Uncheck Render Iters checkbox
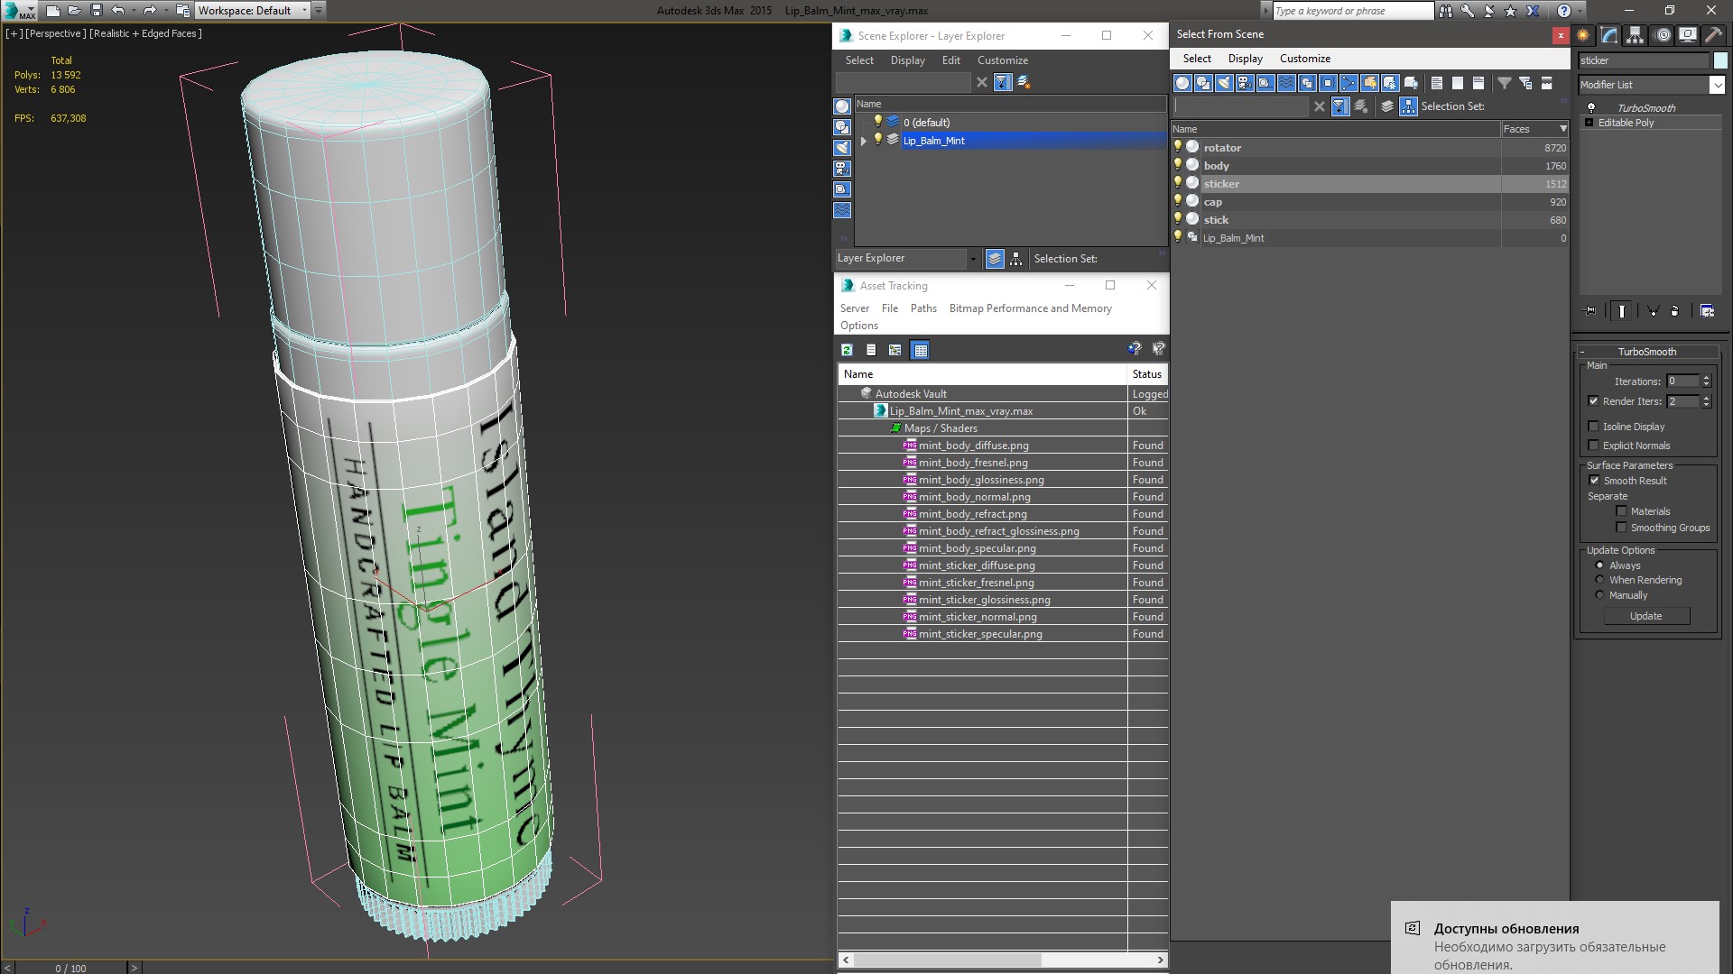The width and height of the screenshot is (1733, 974). pos(1594,401)
